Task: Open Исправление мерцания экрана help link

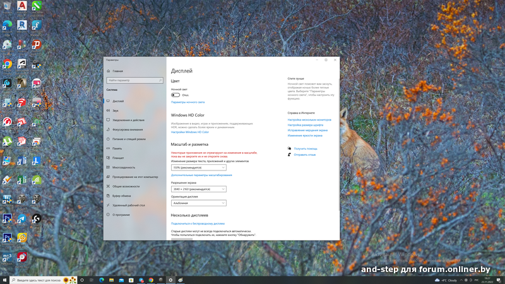Action: tap(307, 131)
